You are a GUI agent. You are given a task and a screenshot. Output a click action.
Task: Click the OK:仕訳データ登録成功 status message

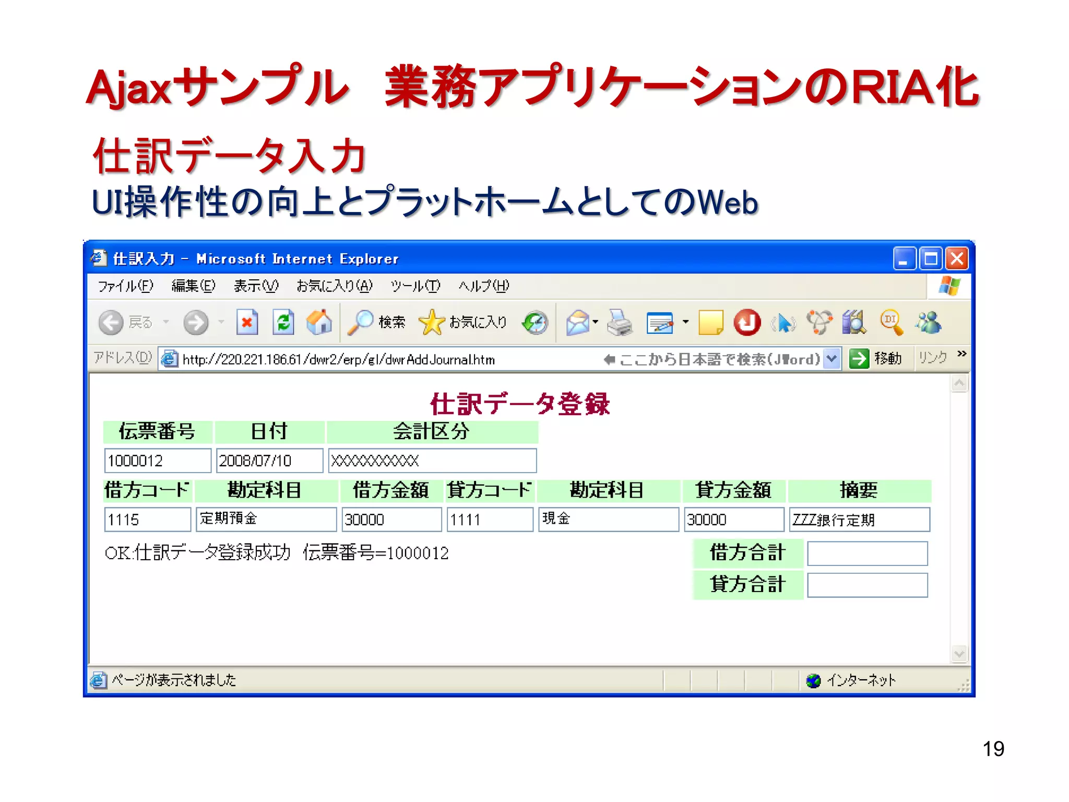click(x=277, y=552)
